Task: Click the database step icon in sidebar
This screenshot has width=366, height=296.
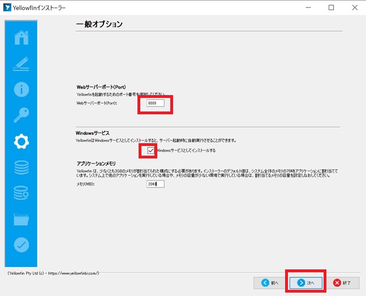Action: click(21, 168)
